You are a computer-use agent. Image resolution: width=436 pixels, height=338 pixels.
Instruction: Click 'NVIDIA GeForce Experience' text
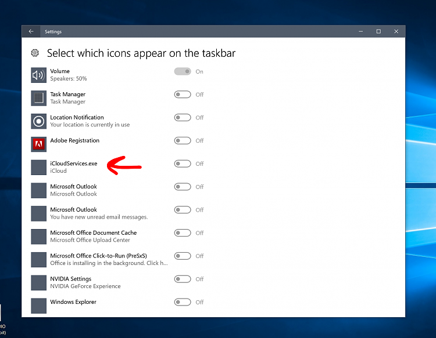(85, 286)
